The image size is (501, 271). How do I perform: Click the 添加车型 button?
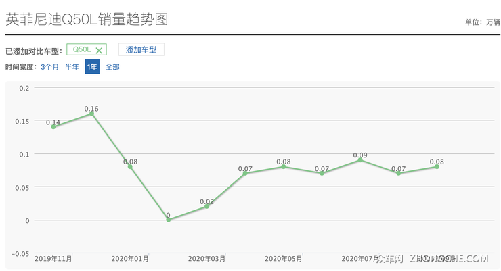click(x=141, y=49)
